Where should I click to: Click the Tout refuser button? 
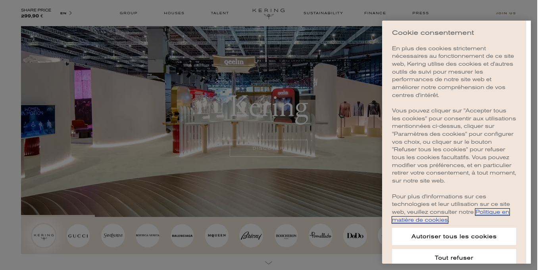tap(454, 258)
